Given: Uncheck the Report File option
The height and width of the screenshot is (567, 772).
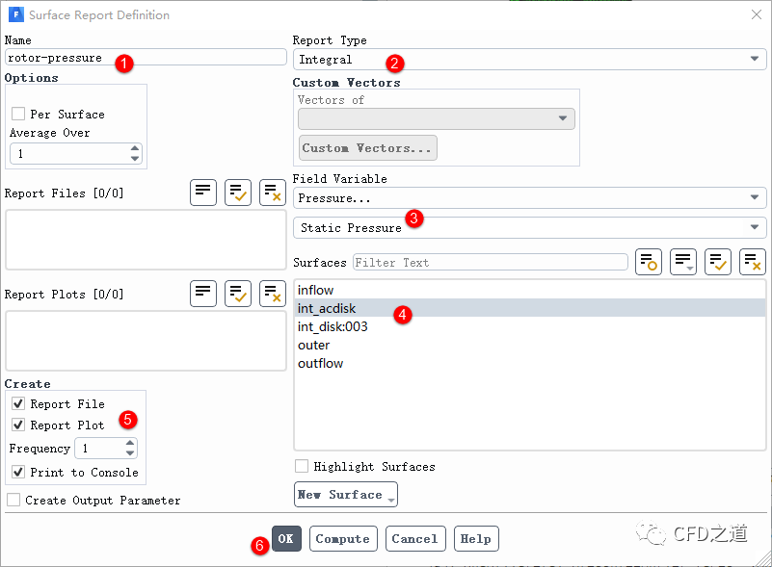Looking at the screenshot, I should pyautogui.click(x=18, y=404).
